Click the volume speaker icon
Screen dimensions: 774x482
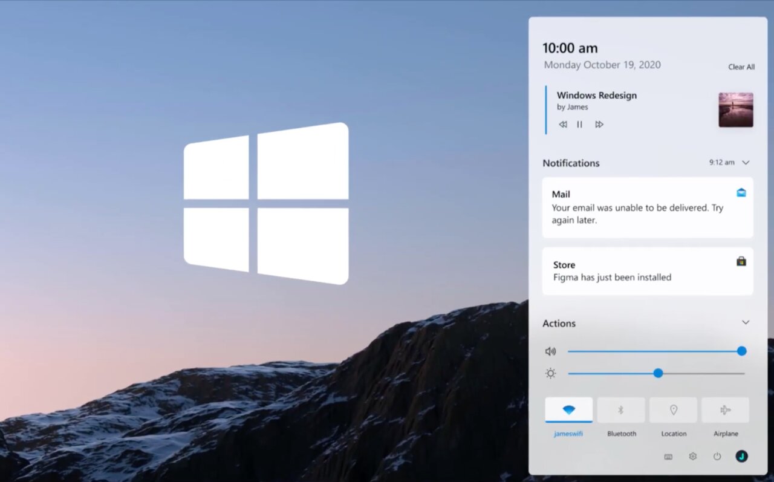pyautogui.click(x=550, y=351)
